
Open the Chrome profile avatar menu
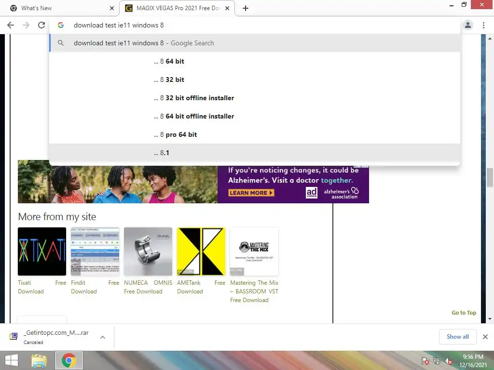pyautogui.click(x=468, y=25)
